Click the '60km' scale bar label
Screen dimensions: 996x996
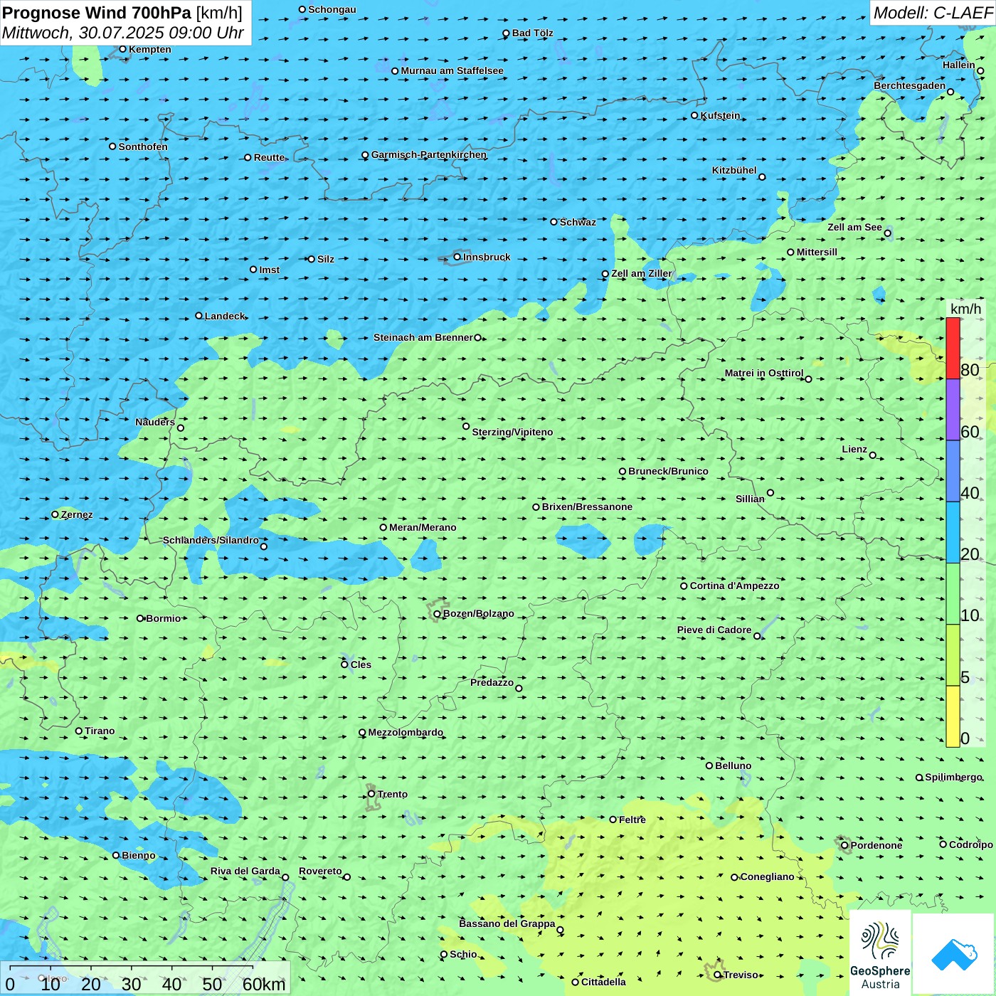point(264,984)
